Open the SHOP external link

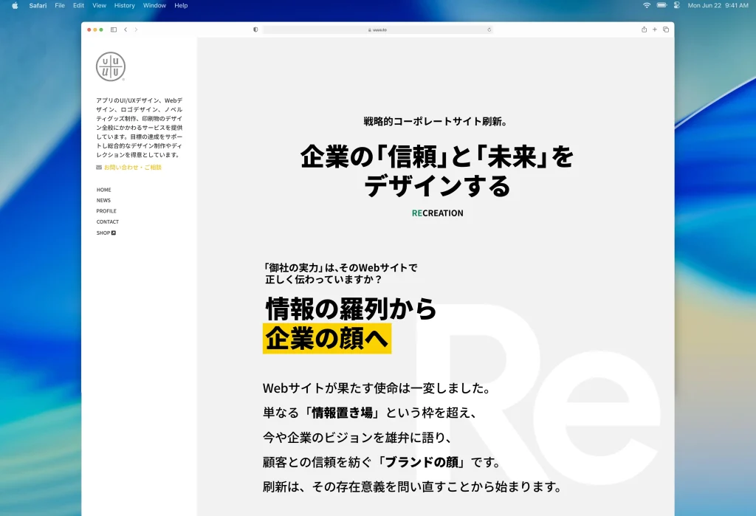coord(106,233)
